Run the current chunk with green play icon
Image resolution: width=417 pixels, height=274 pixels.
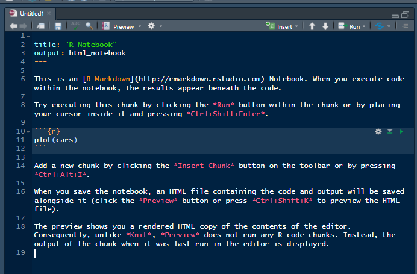[x=401, y=131]
